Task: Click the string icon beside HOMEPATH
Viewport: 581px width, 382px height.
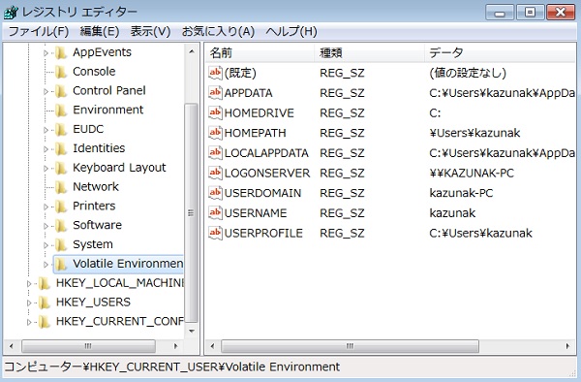Action: 215,133
